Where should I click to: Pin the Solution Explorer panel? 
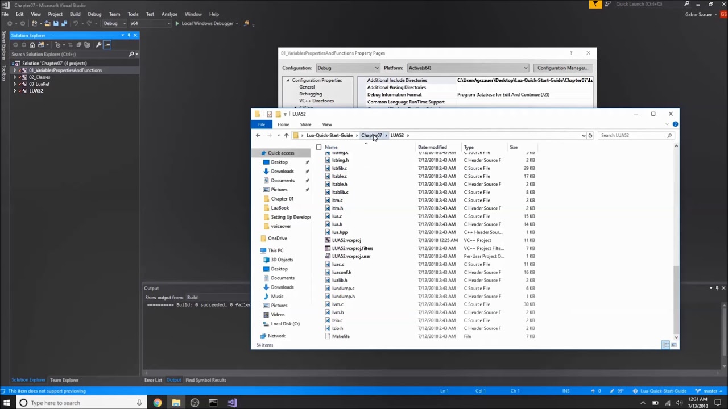tap(129, 35)
